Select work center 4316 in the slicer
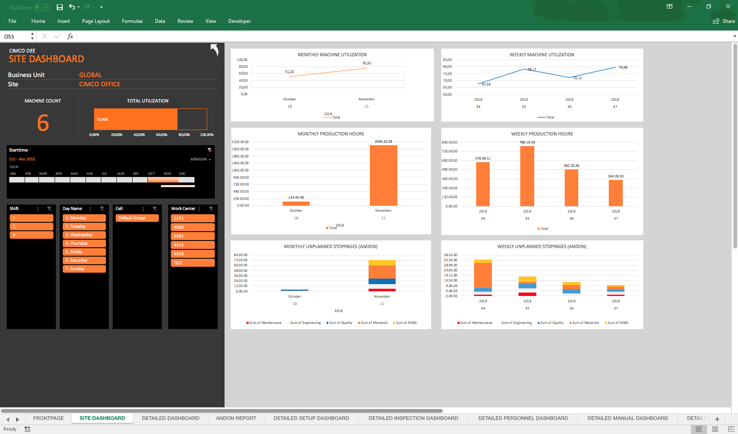The image size is (738, 434). (x=192, y=245)
